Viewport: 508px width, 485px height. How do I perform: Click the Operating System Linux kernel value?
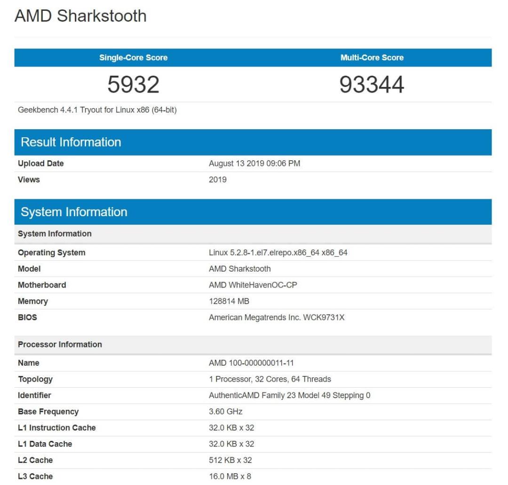pos(278,252)
